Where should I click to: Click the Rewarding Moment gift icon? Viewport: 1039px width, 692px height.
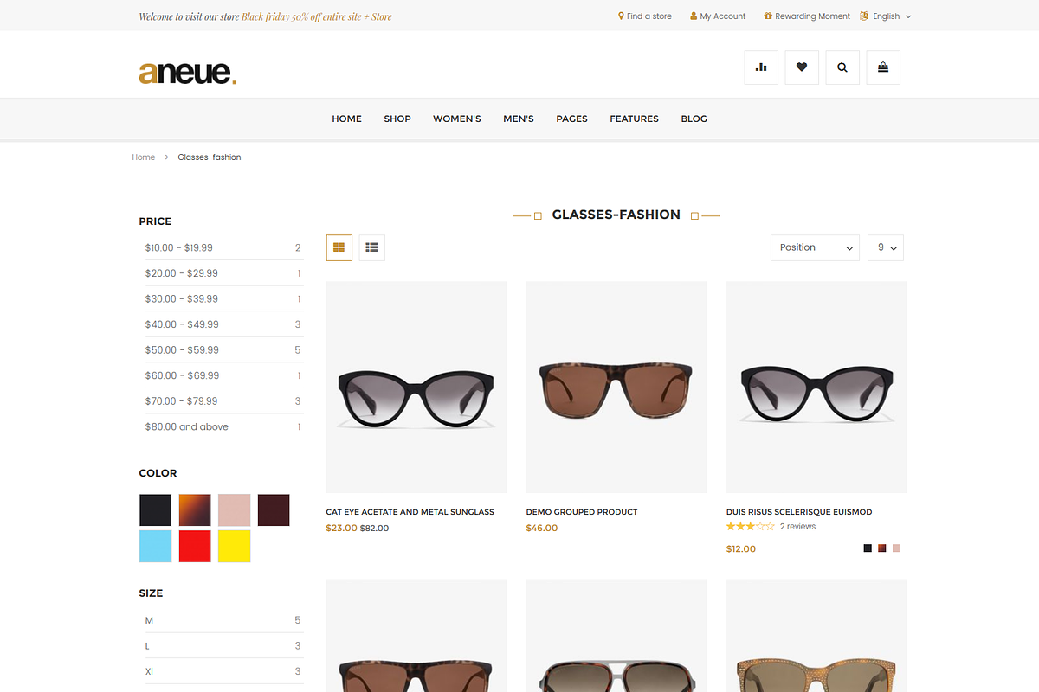767,16
